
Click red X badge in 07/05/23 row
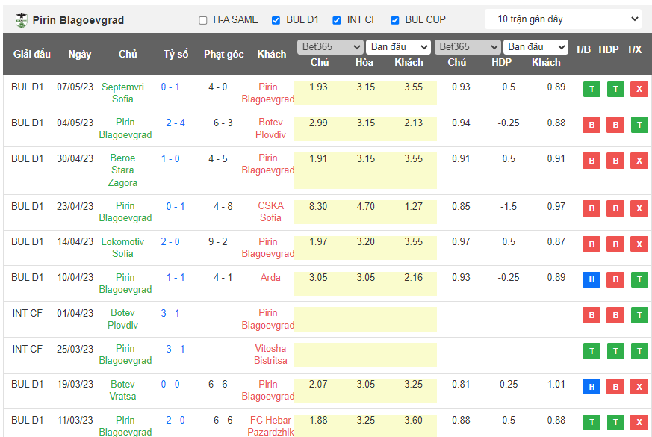click(x=639, y=90)
